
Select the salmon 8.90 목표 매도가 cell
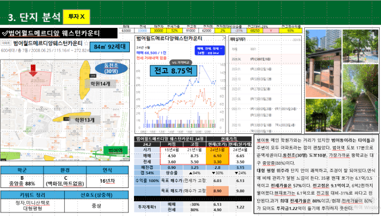click(217, 191)
